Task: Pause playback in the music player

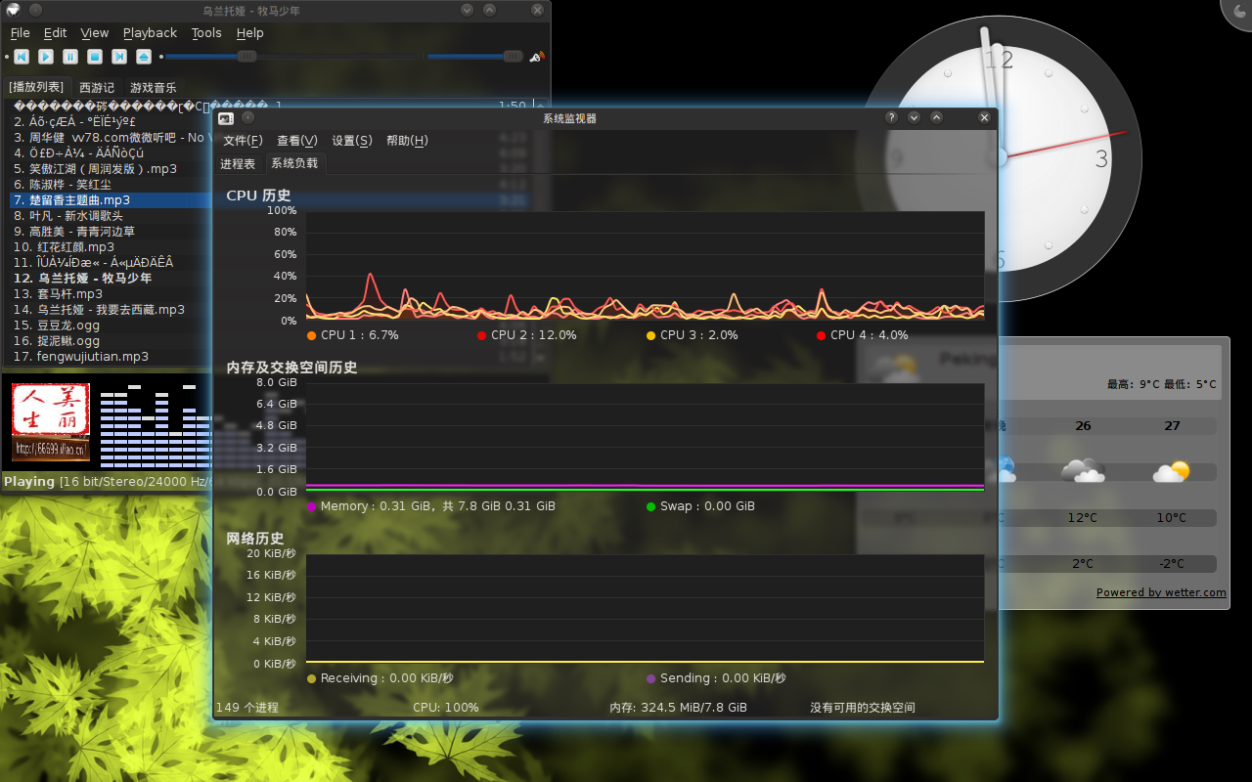Action: coord(70,57)
